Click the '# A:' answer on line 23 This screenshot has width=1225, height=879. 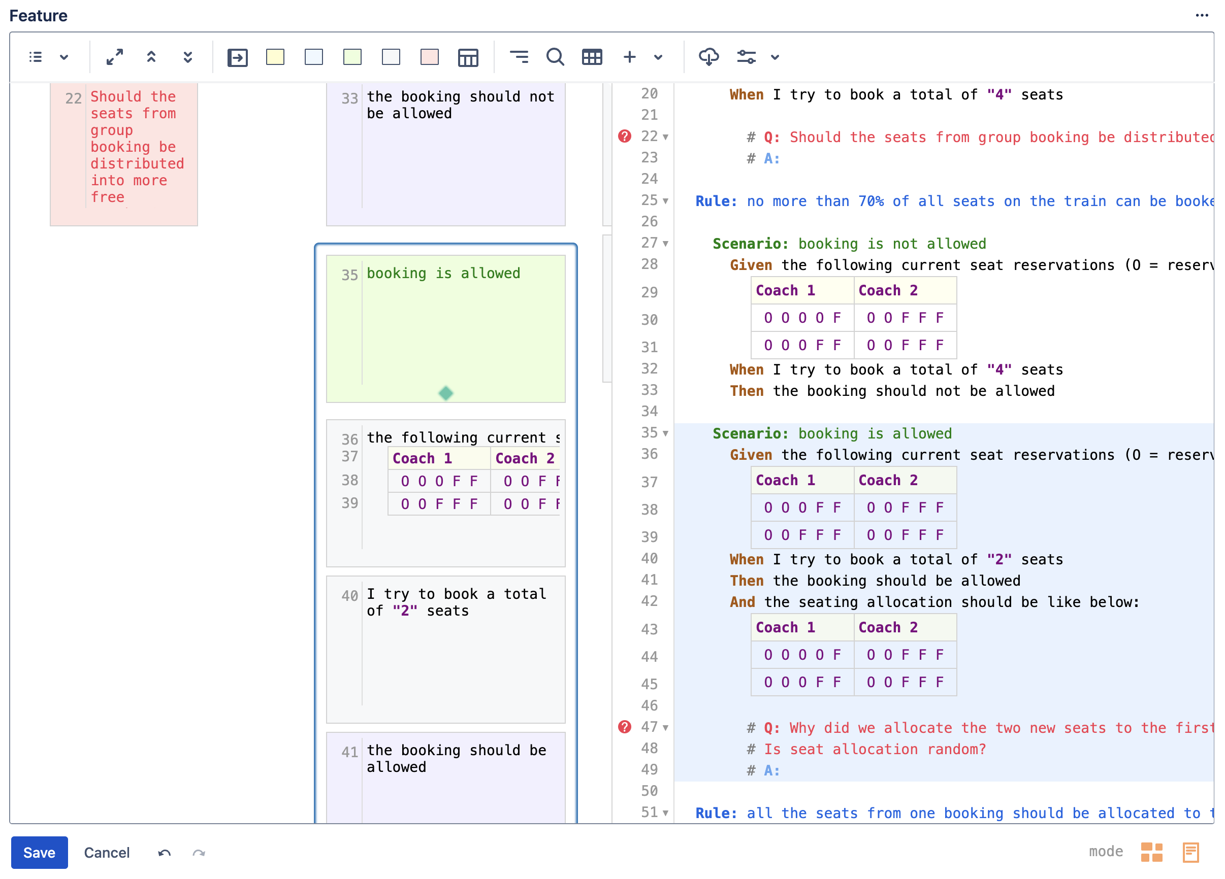click(x=763, y=159)
